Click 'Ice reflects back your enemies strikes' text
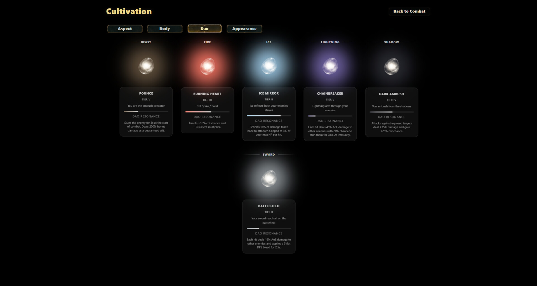 tap(269, 108)
